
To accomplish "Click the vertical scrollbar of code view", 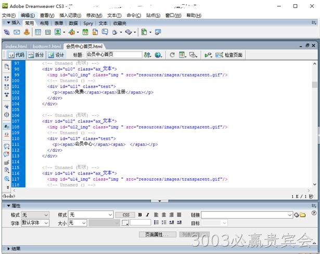I will point(314,124).
